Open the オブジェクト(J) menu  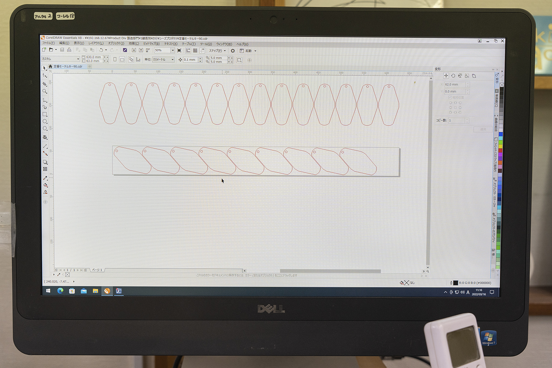coord(116,43)
